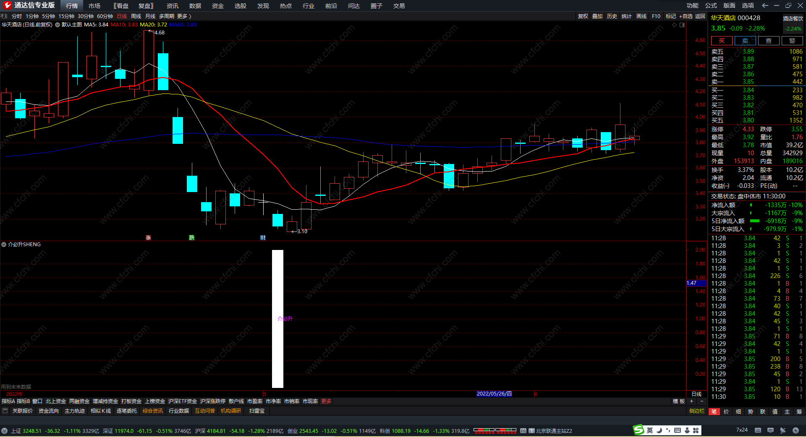806x437 pixels.
Task: Click the minus button beside 模板
Action: 701,401
